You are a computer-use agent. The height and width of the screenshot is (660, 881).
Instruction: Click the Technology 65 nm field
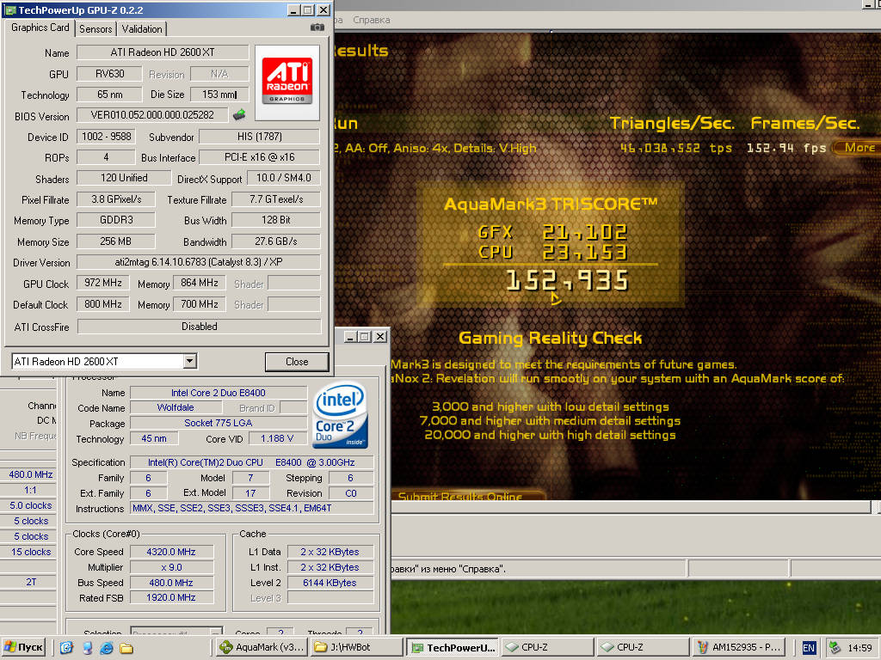coord(109,95)
